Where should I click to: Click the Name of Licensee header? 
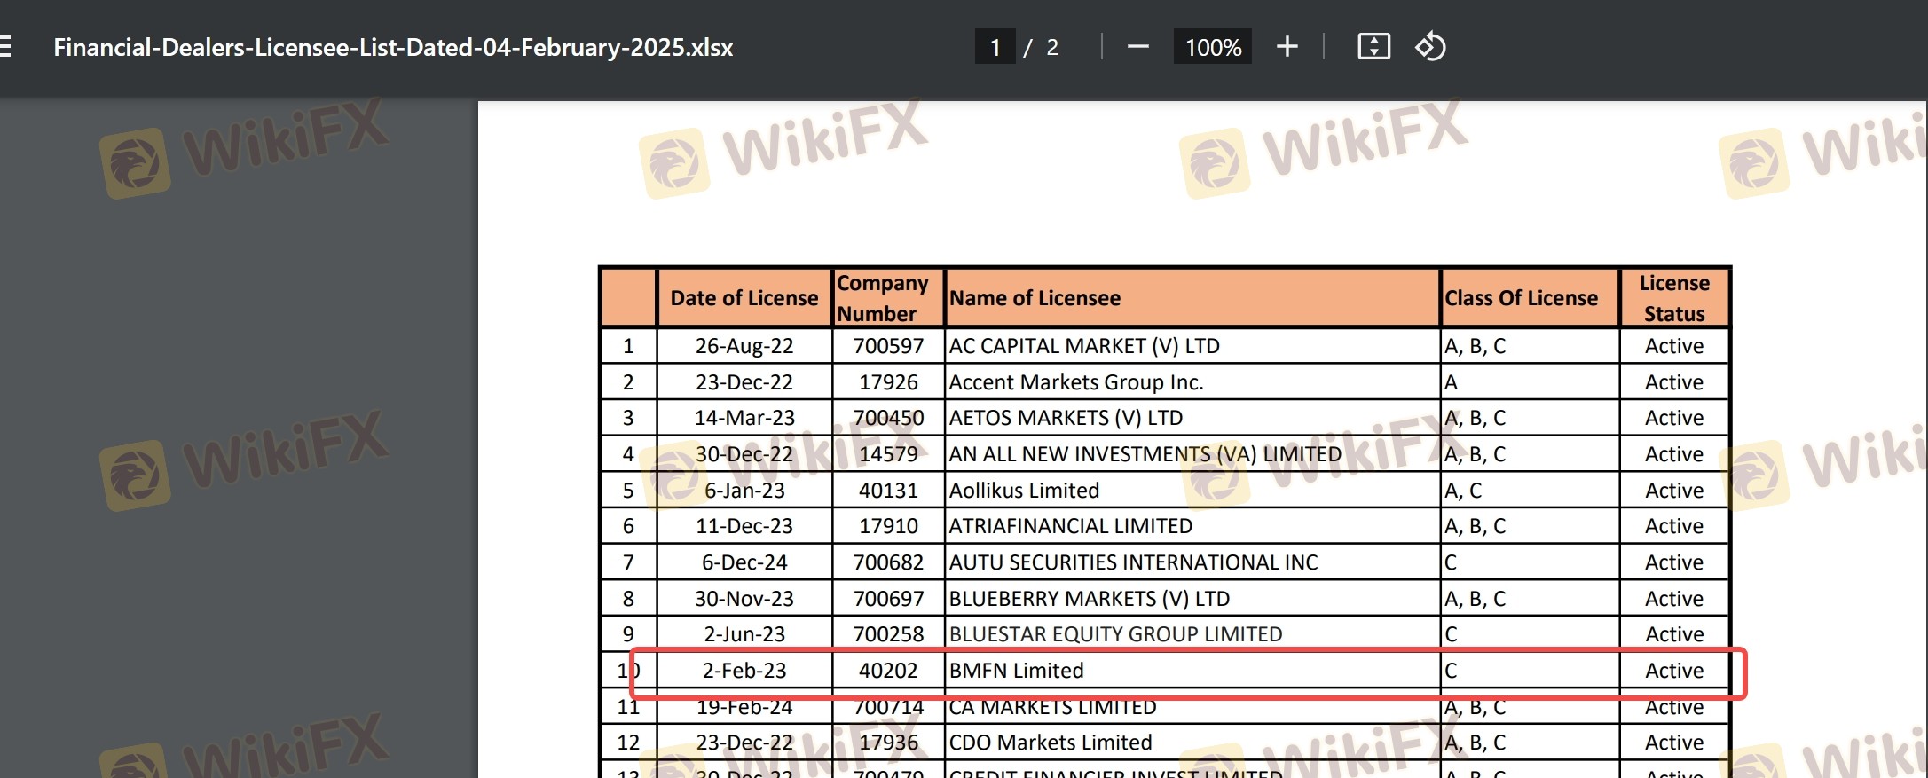[1035, 298]
